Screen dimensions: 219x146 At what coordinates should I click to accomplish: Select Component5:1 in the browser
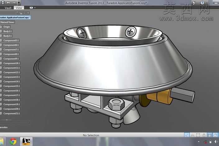click(x=11, y=40)
